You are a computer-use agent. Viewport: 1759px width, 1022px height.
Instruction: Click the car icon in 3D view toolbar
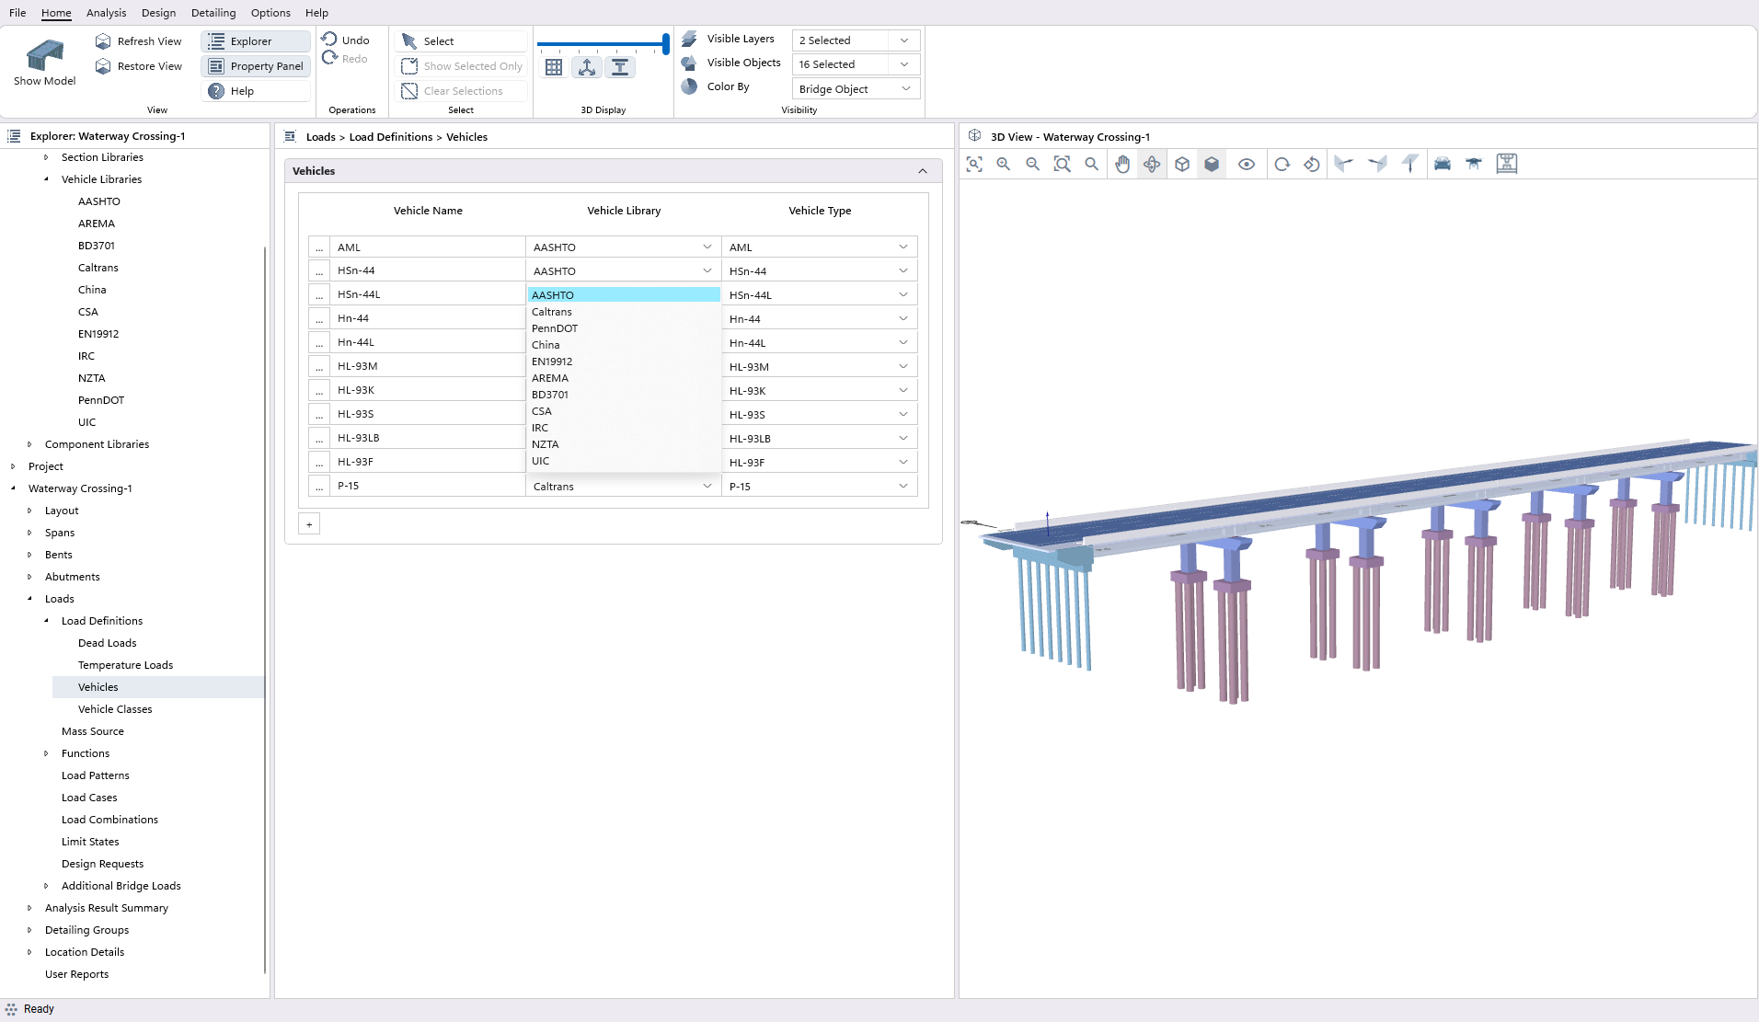click(1443, 165)
